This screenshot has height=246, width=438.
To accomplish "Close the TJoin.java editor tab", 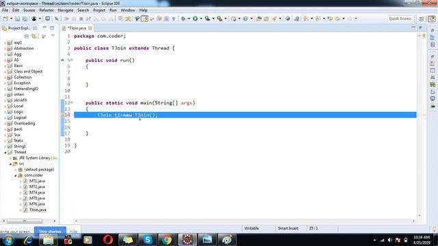I will point(90,28).
